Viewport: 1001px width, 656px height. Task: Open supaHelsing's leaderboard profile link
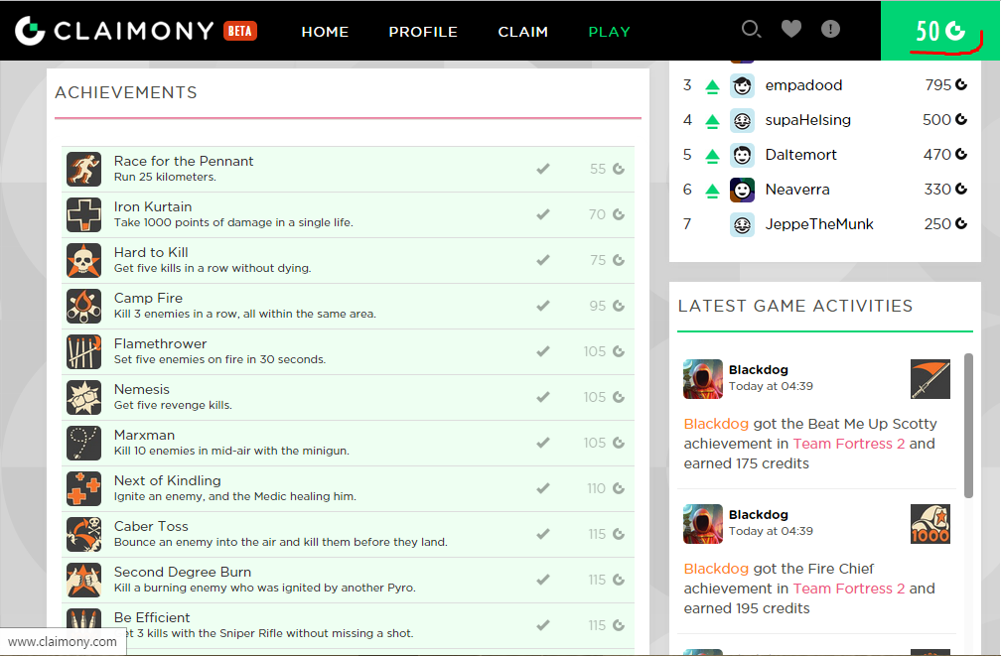coord(807,120)
